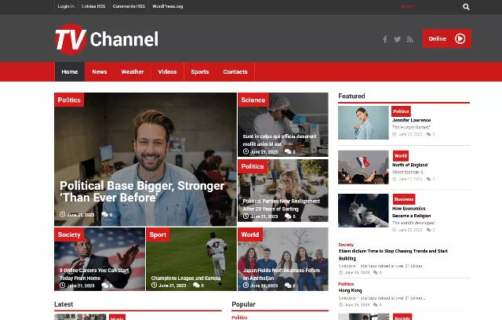Image resolution: width=502 pixels, height=320 pixels.
Task: Click the How Economics thumbnail image
Action: coord(363,210)
